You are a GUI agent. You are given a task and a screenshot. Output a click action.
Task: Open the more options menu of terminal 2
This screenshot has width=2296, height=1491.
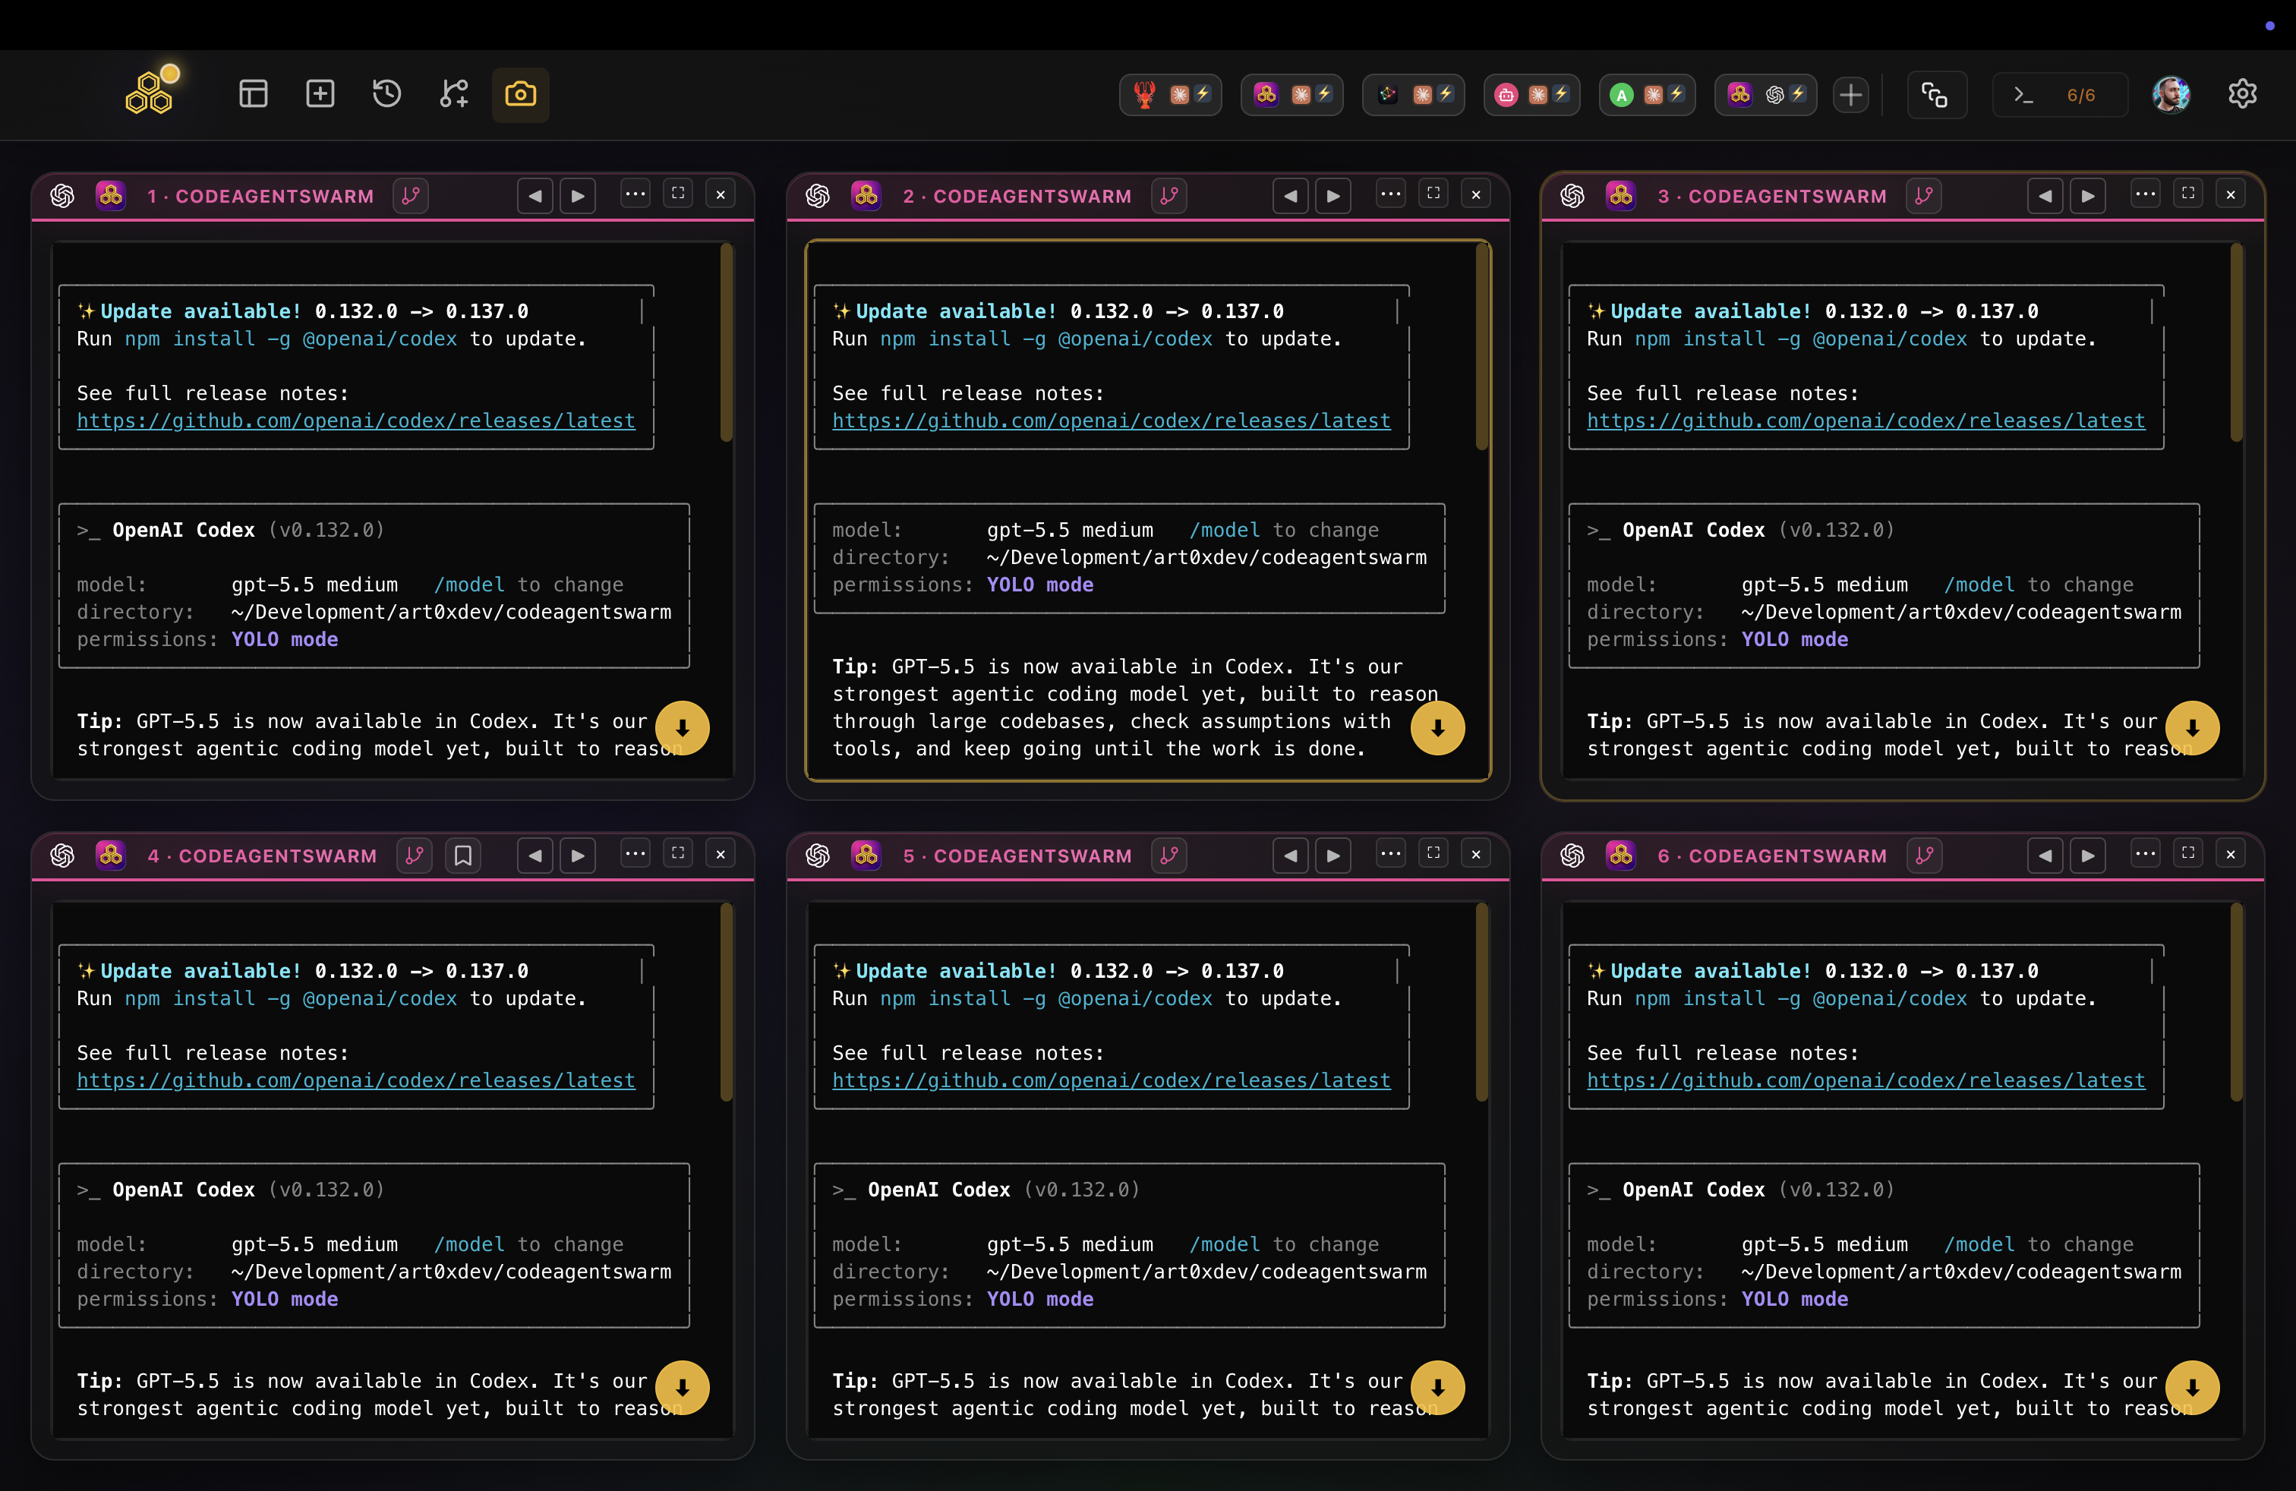(1390, 195)
